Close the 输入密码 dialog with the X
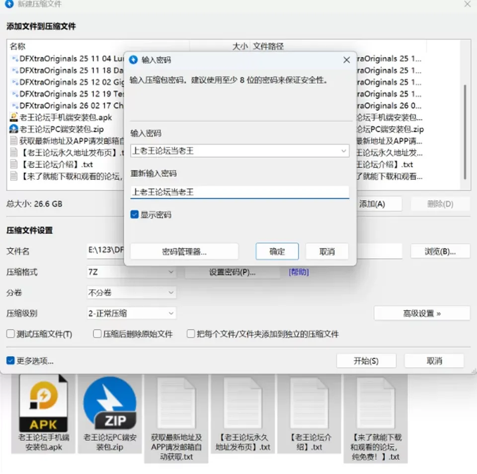Screen dimensions: 477x474 click(346, 60)
